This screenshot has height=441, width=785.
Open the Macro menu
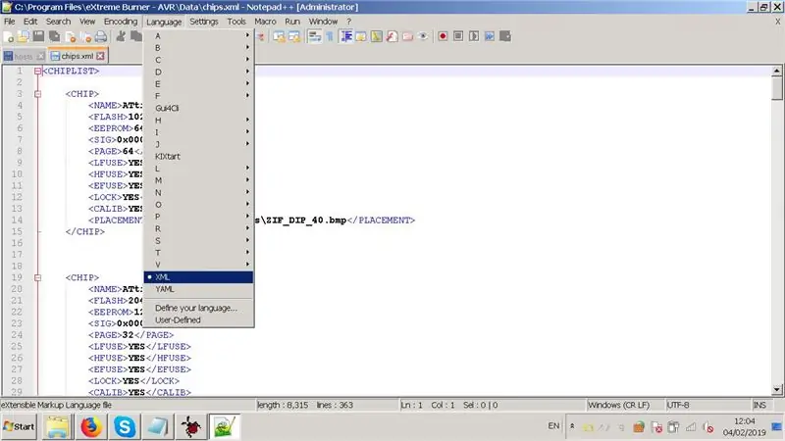pyautogui.click(x=265, y=22)
